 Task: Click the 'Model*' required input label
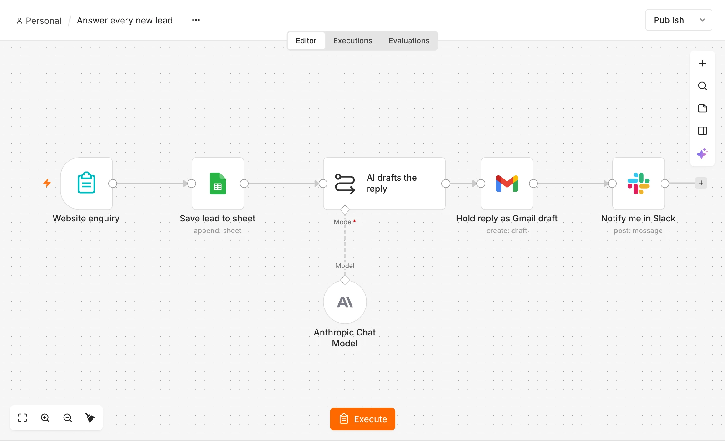pyautogui.click(x=345, y=222)
